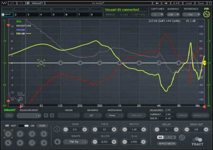
Task: Click the Save button
Action: pyautogui.click(x=201, y=3)
